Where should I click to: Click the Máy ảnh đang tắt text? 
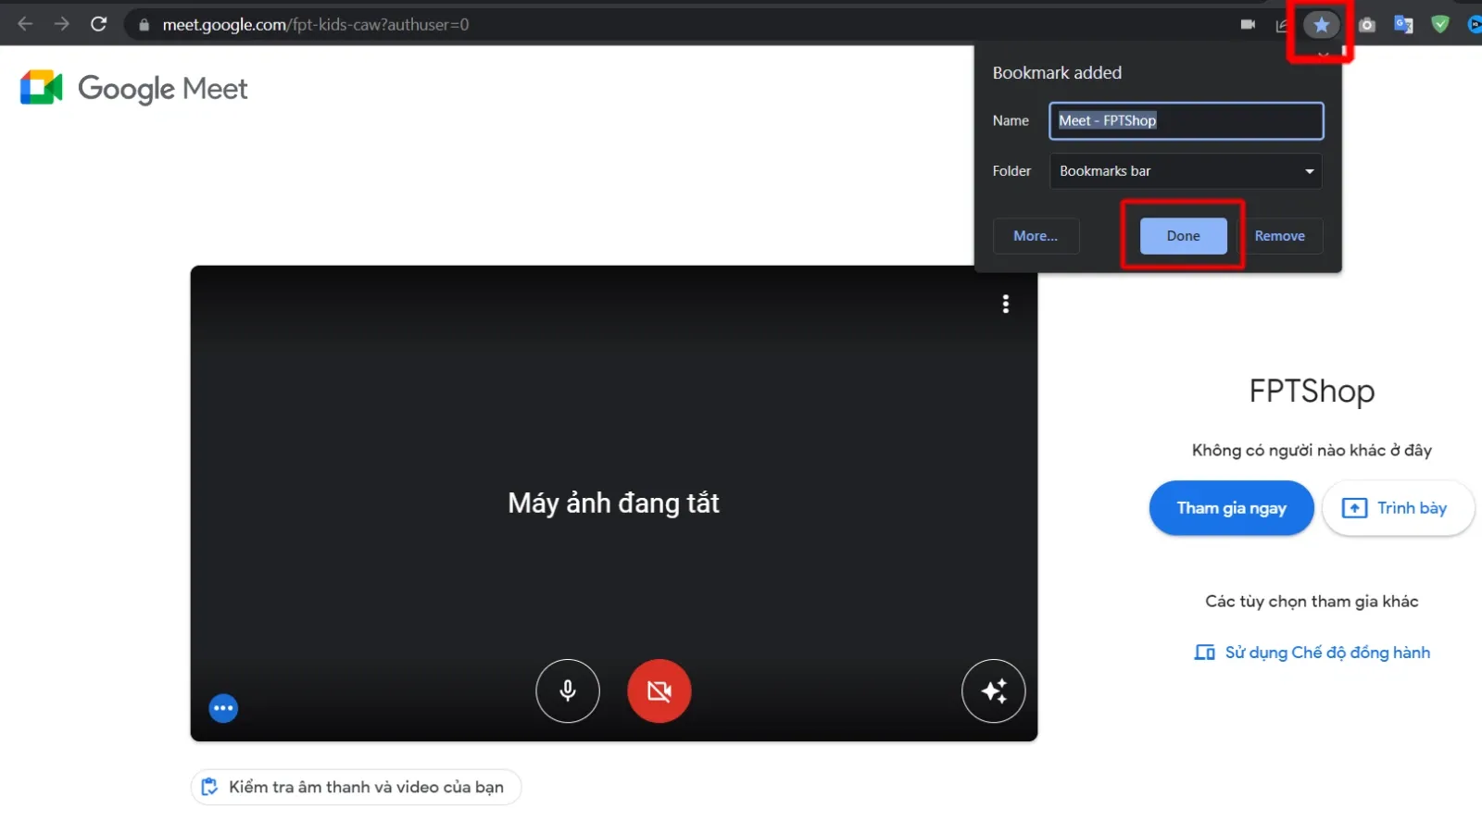pyautogui.click(x=613, y=503)
